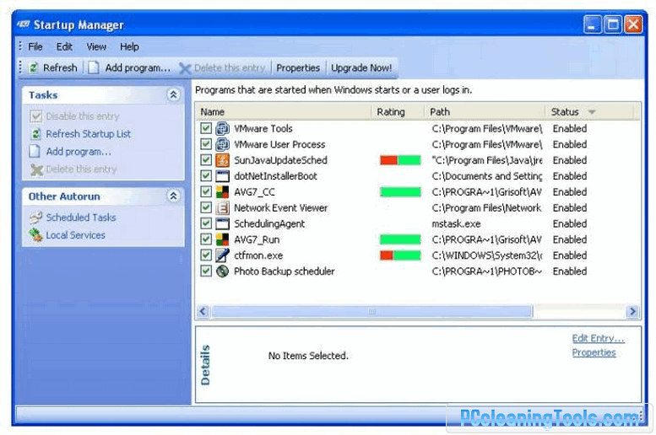Toggle the SchedulingAgent entry checkbox
The width and height of the screenshot is (656, 435).
tap(206, 223)
